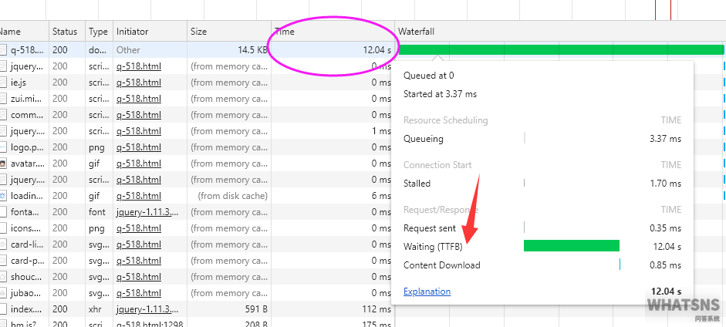Sort by the Time column header
The image size is (726, 327).
click(x=285, y=32)
